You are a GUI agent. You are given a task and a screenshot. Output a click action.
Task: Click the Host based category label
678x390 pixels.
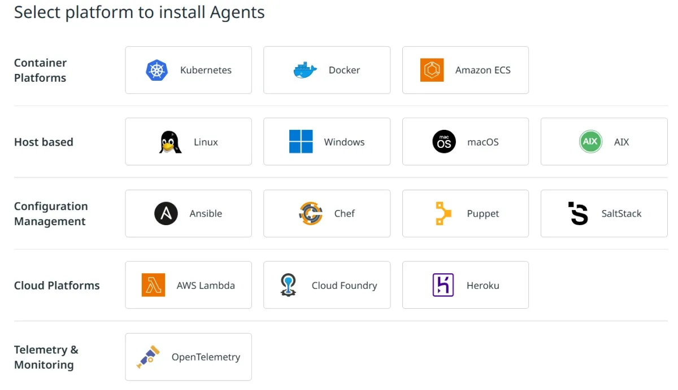pos(44,142)
